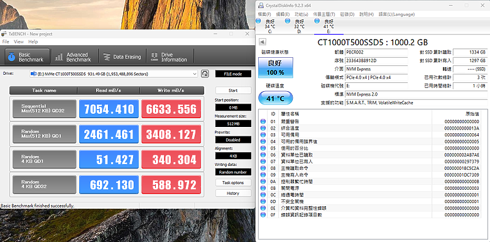This screenshot has height=242, width=490.
Task: Click status icon for attribute 05 使用的百分比
Action: [x=263, y=148]
